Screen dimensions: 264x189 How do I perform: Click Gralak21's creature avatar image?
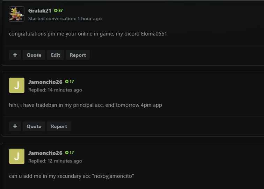[x=16, y=14]
